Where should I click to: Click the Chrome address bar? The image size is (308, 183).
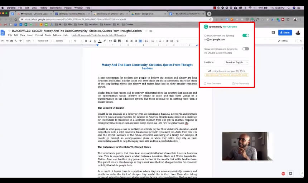116,19
